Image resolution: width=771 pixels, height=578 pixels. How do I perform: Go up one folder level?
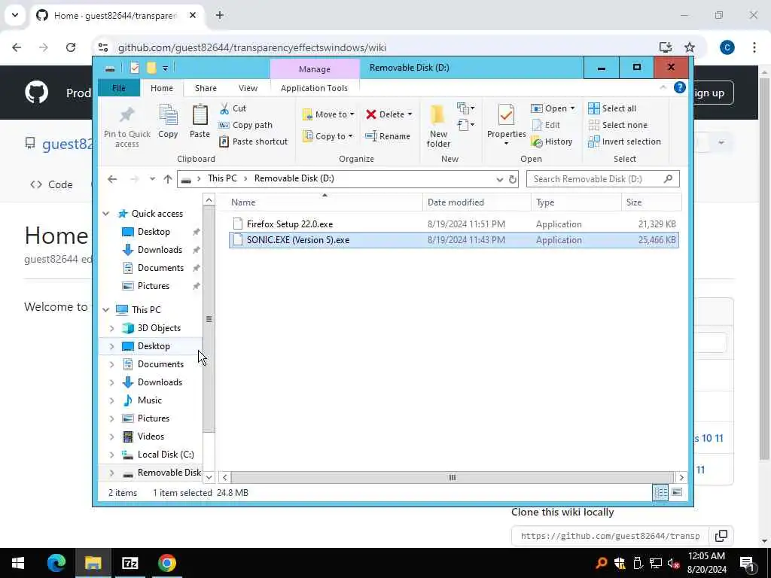(168, 179)
